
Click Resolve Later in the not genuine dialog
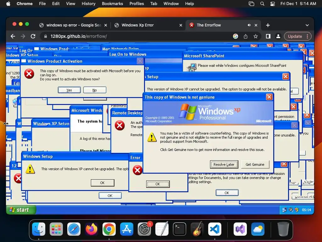tap(224, 164)
